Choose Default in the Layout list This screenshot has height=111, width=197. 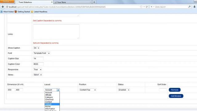point(52,104)
